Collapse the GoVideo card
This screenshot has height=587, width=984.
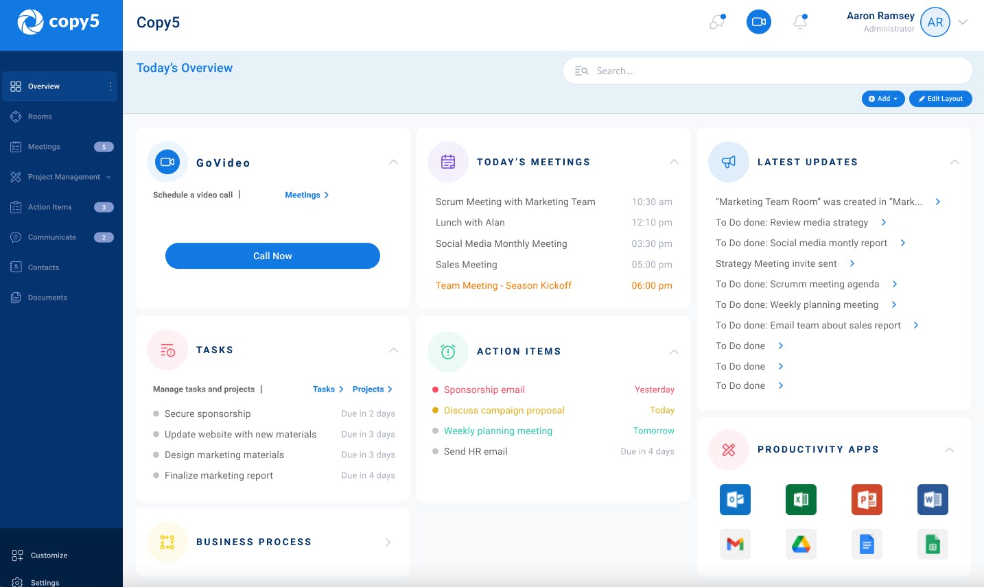click(393, 162)
